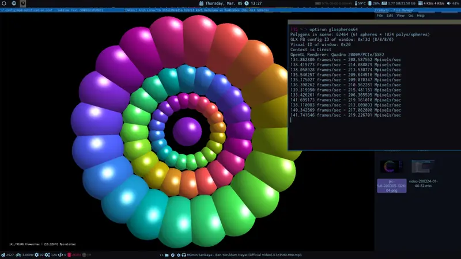Viewport: 461px width, 259px height.
Task: Open the Help menu in File Manager
Action: [x=421, y=16]
